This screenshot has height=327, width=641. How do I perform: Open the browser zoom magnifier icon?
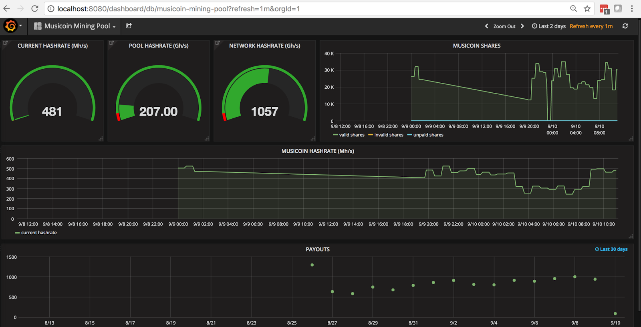pyautogui.click(x=574, y=8)
